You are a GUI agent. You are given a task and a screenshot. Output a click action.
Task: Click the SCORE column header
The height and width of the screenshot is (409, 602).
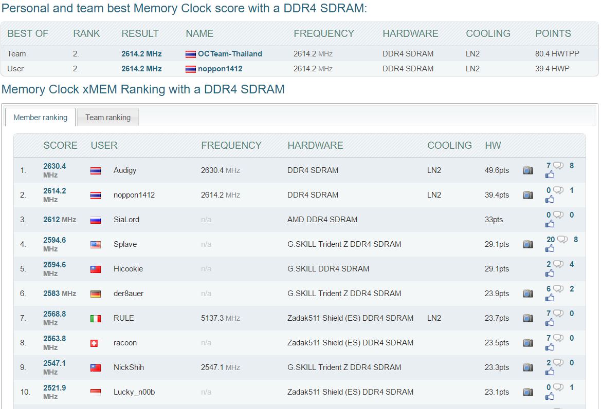60,145
